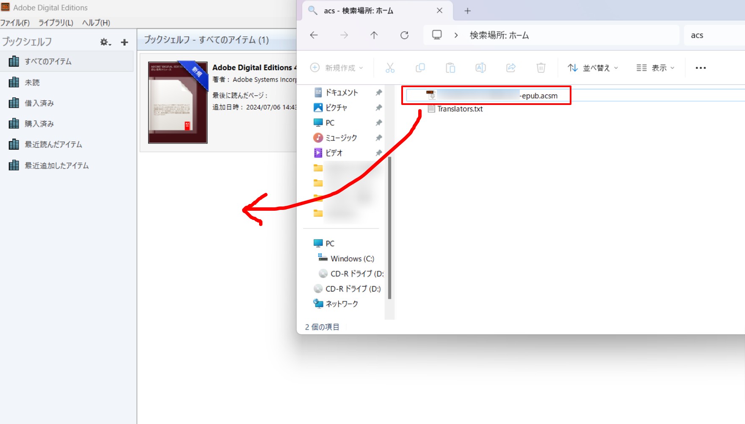745x424 pixels.
Task: Click the Share icon in Explorer toolbar
Action: coord(511,68)
